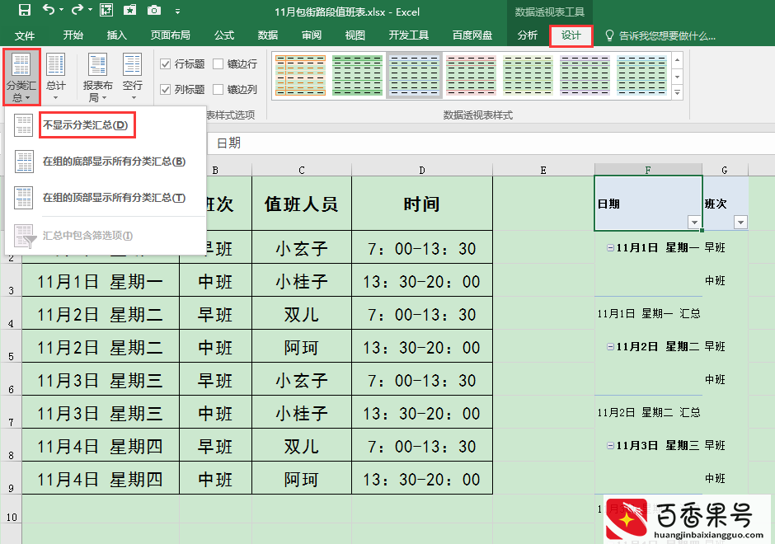Open the 文件 menu
Image resolution: width=775 pixels, height=544 pixels.
(24, 35)
